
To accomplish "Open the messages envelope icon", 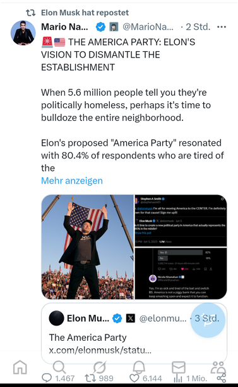I will [x=179, y=367].
